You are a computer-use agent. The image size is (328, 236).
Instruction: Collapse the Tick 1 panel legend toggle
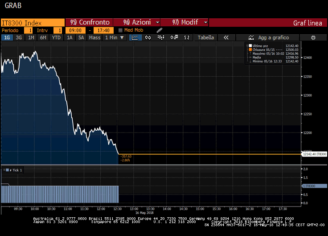pyautogui.click(x=4, y=170)
